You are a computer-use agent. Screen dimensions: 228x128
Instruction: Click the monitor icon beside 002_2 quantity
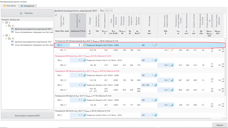click(84, 60)
